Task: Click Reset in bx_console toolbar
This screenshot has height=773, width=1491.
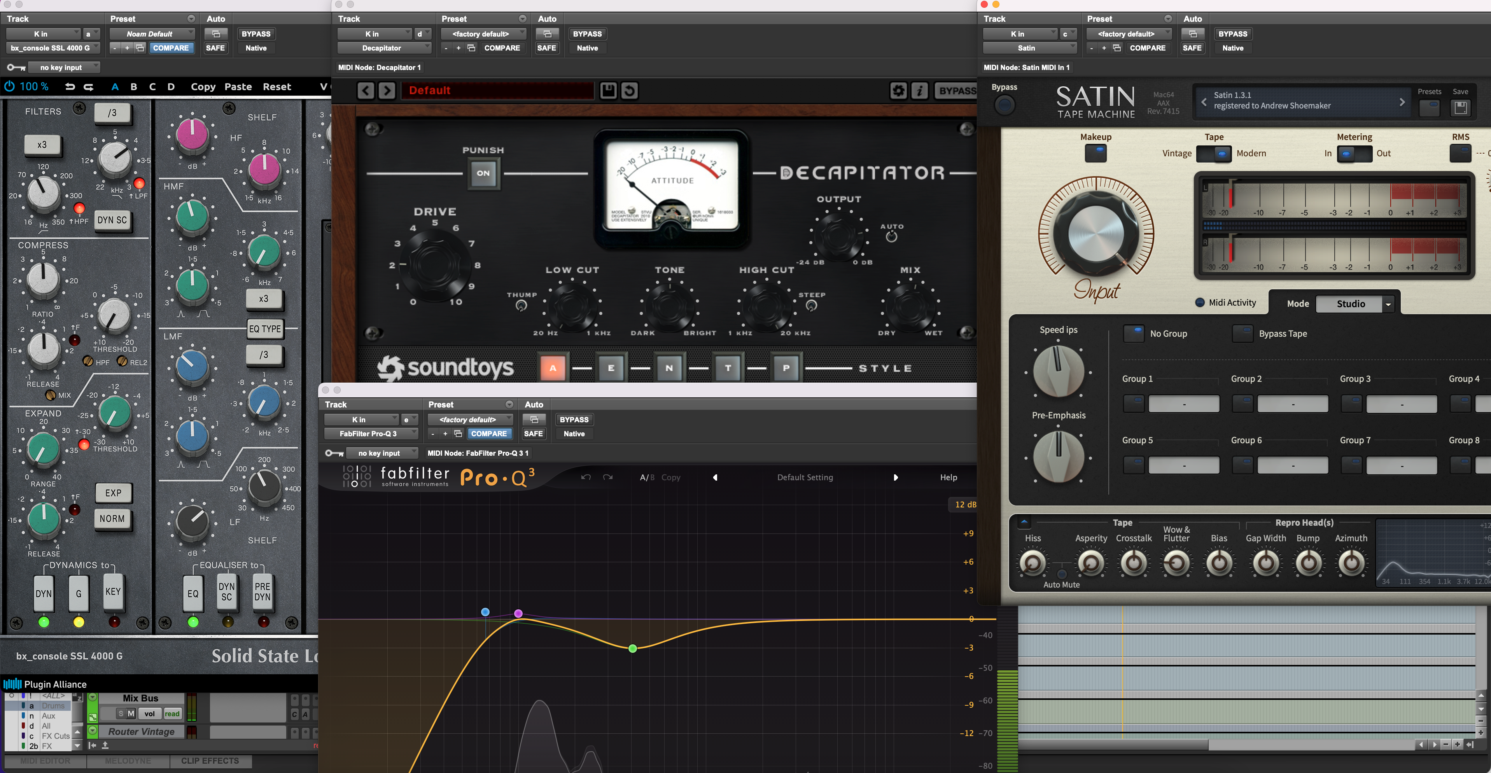Action: point(276,87)
